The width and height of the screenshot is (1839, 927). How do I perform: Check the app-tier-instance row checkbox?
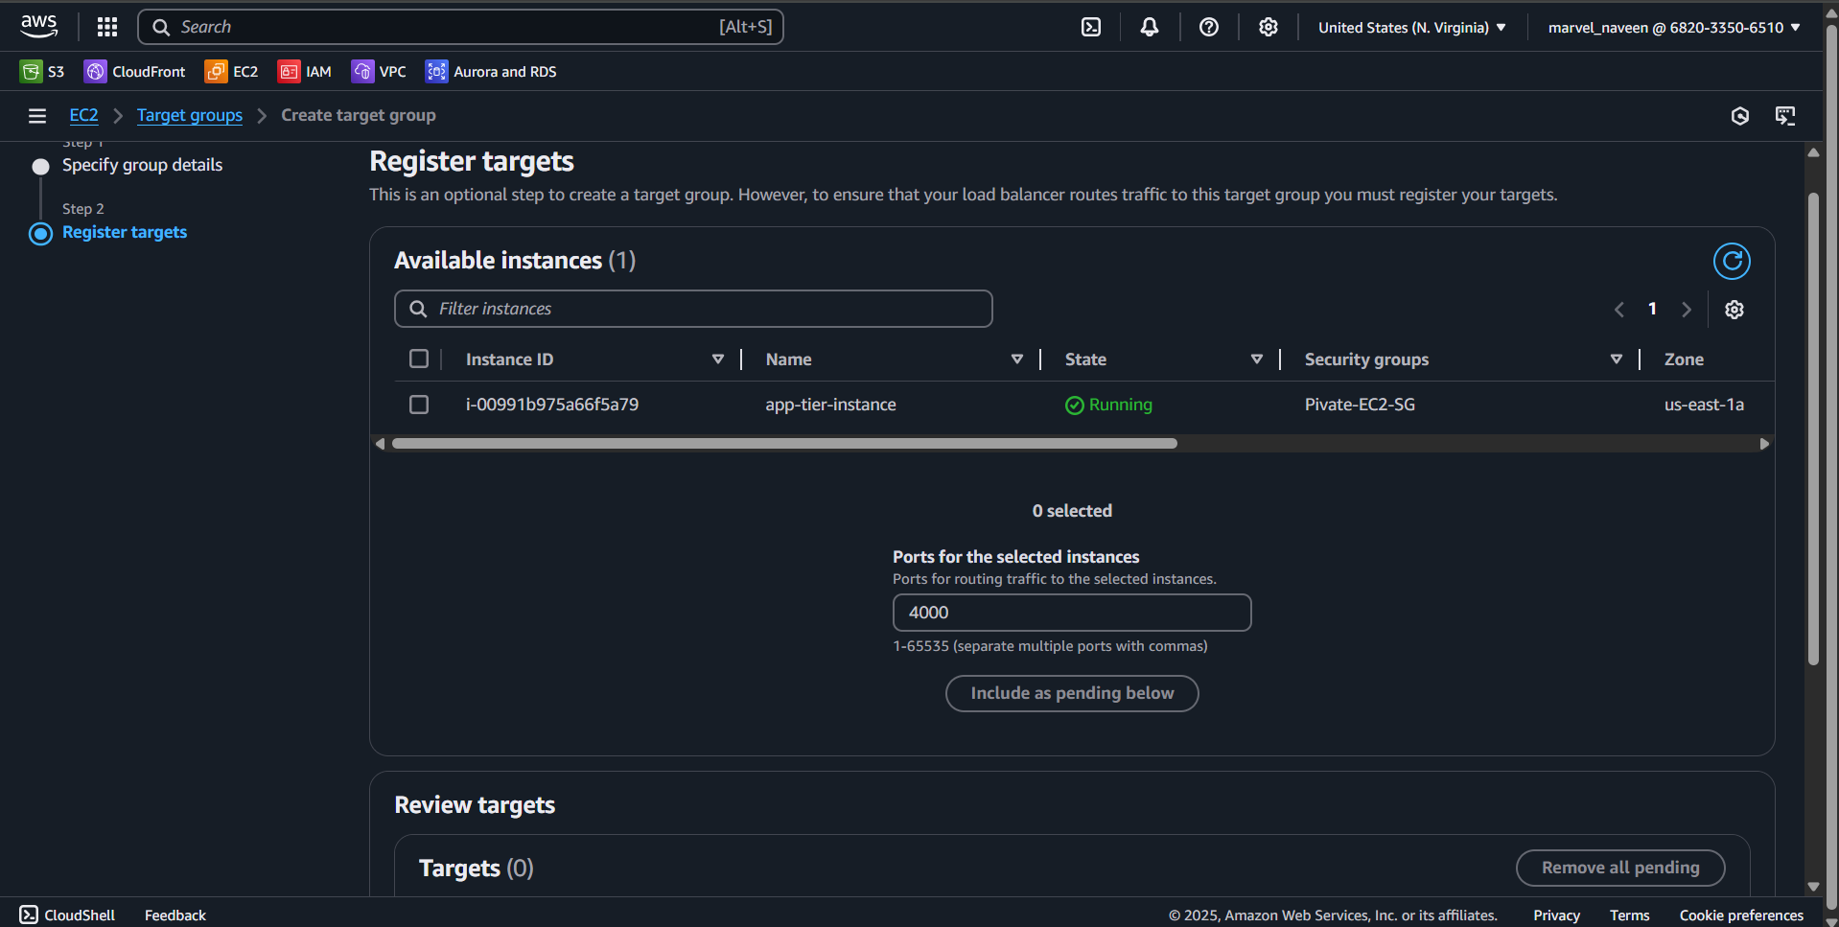pyautogui.click(x=419, y=405)
